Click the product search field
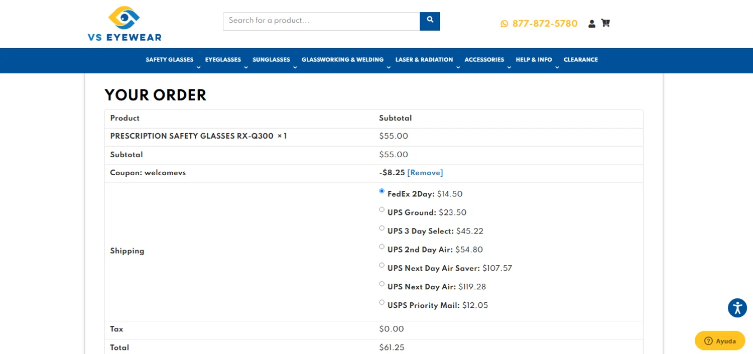The height and width of the screenshot is (354, 753). (321, 21)
